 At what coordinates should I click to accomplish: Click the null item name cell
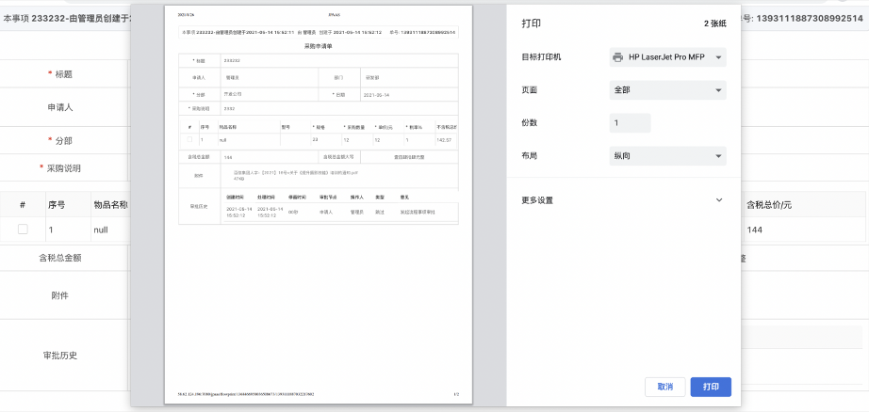tap(101, 230)
